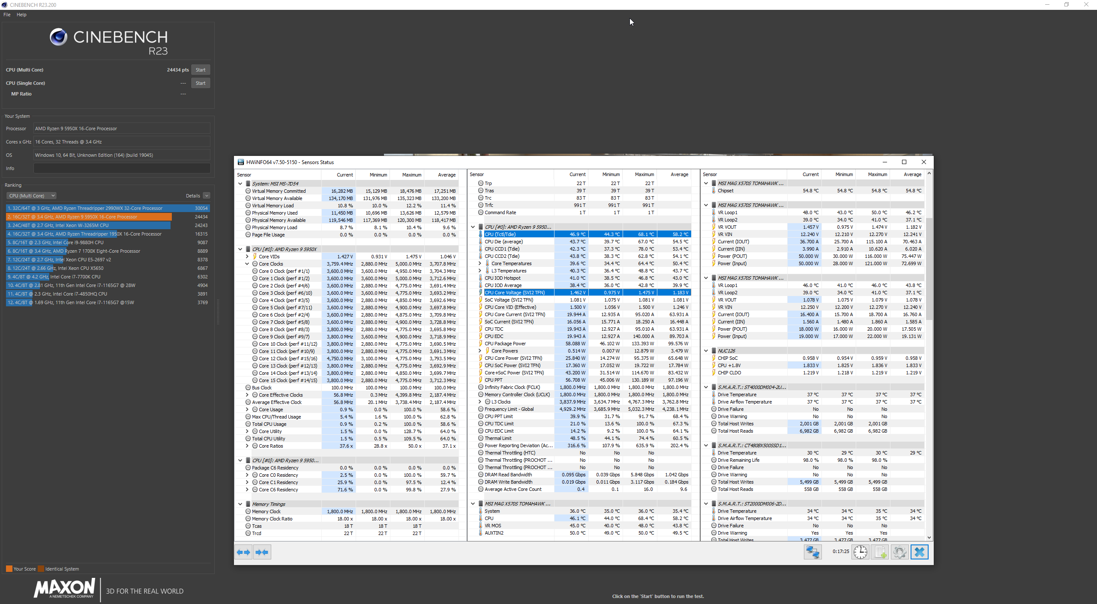Collapse the Memory Timings section
This screenshot has width=1097, height=604.
click(240, 504)
